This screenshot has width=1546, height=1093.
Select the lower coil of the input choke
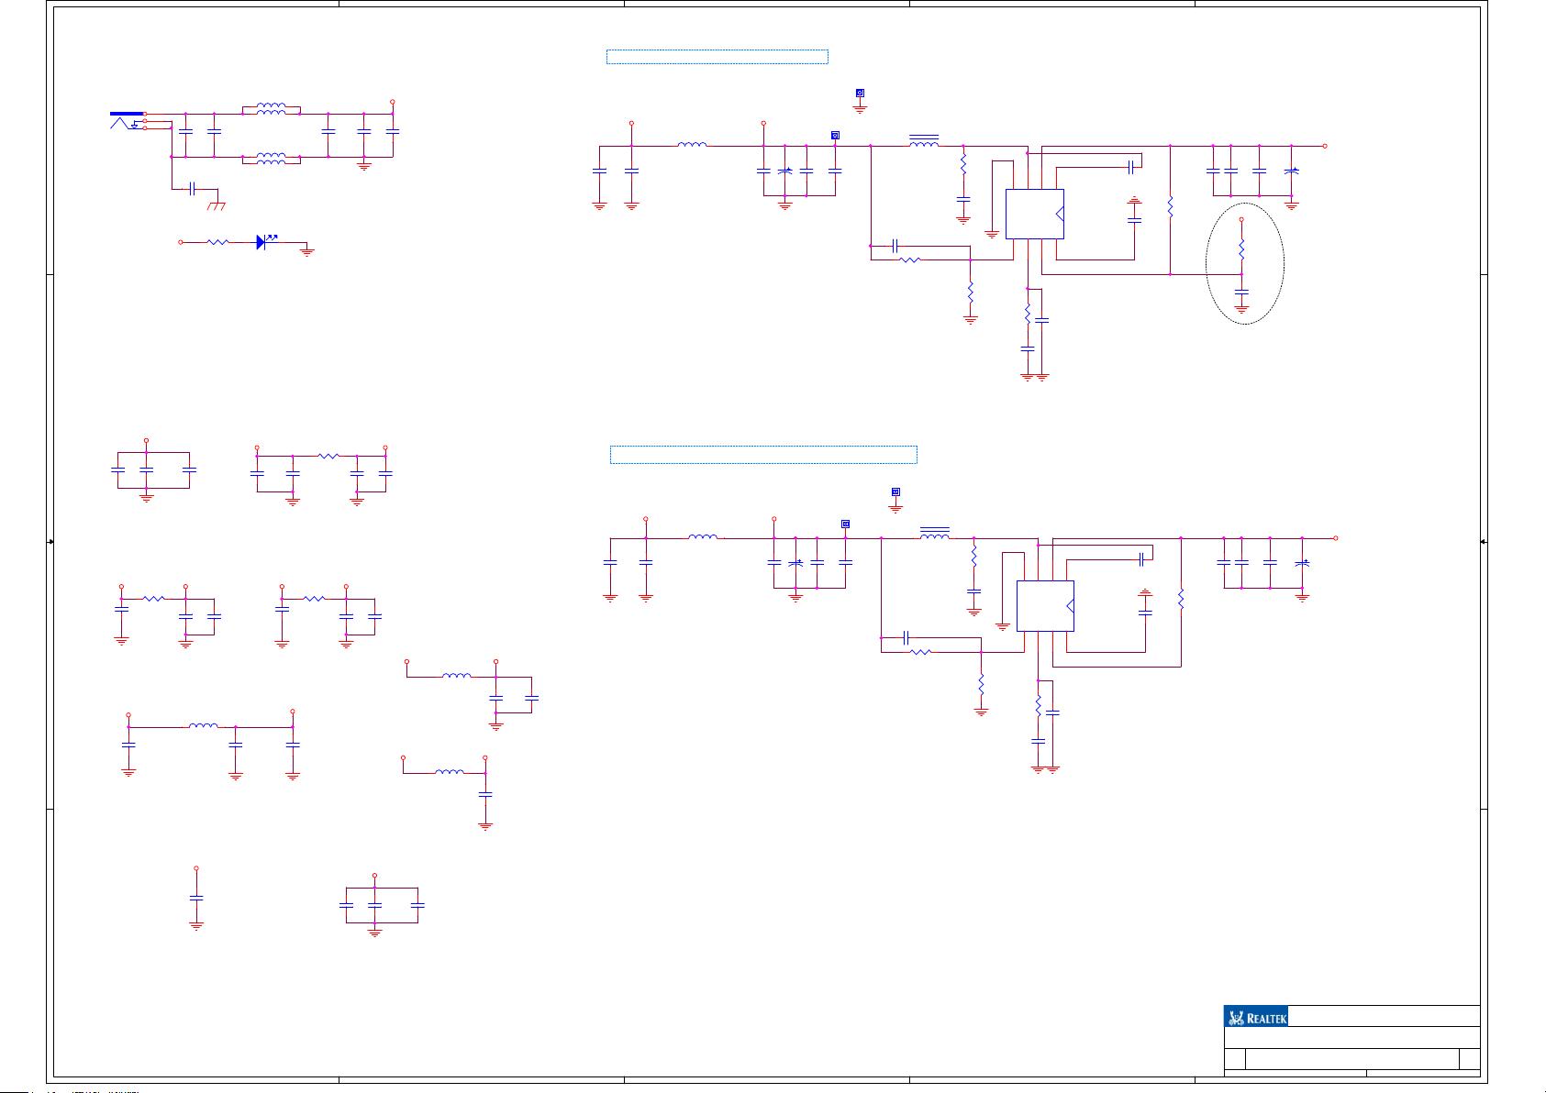(x=271, y=157)
